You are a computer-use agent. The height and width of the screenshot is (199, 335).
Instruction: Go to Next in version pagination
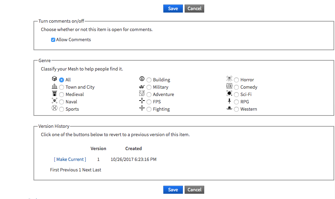pos(87,170)
